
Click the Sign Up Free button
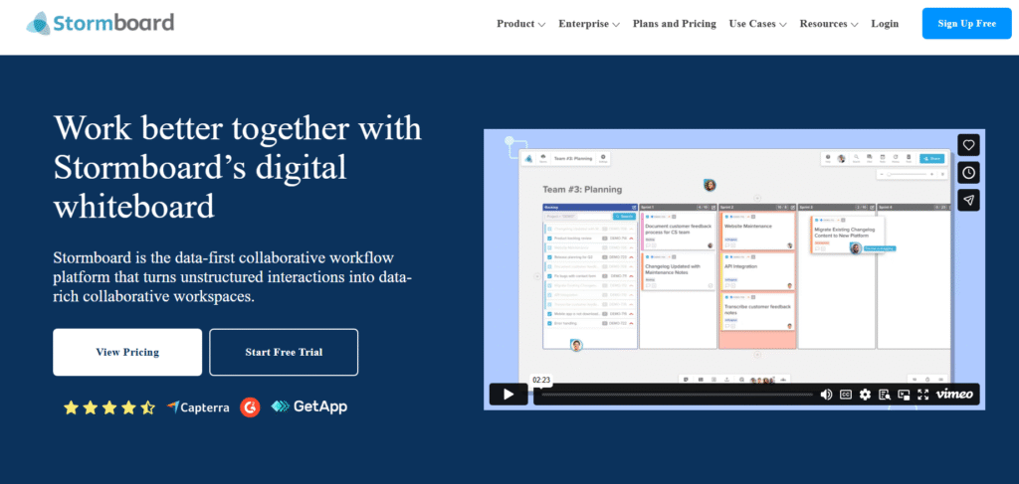(966, 23)
